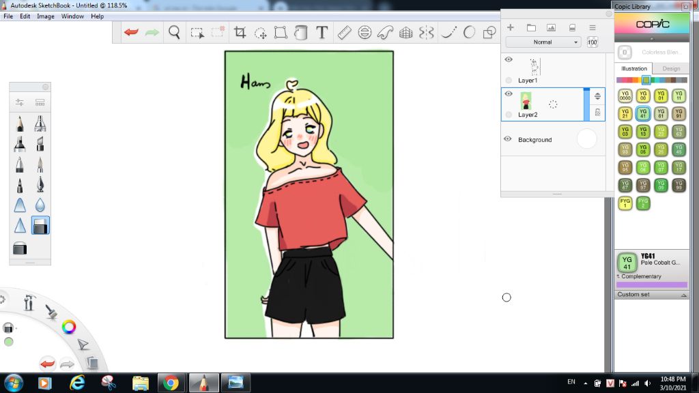The height and width of the screenshot is (393, 699).
Task: Enable the Steady Stroke tool
Action: click(x=449, y=33)
